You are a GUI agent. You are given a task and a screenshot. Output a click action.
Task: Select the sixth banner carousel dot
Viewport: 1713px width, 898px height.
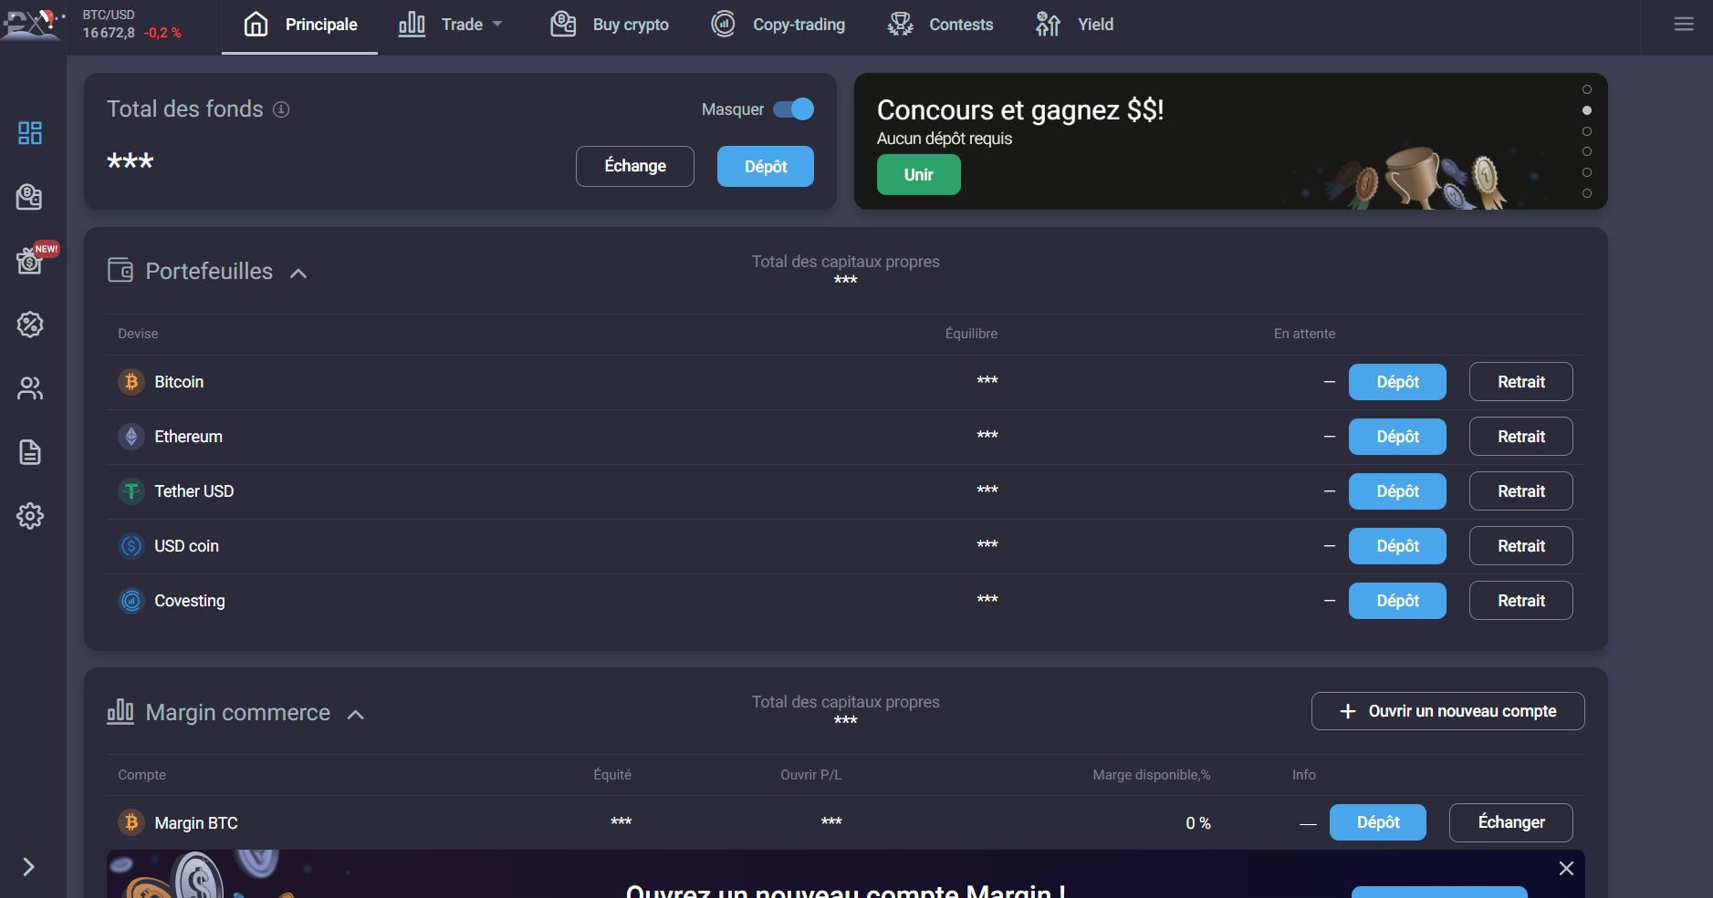pos(1587,193)
